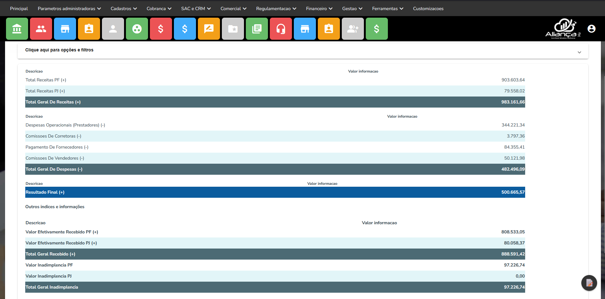Expand the Cadastros dropdown menu
The height and width of the screenshot is (299, 605).
click(124, 9)
